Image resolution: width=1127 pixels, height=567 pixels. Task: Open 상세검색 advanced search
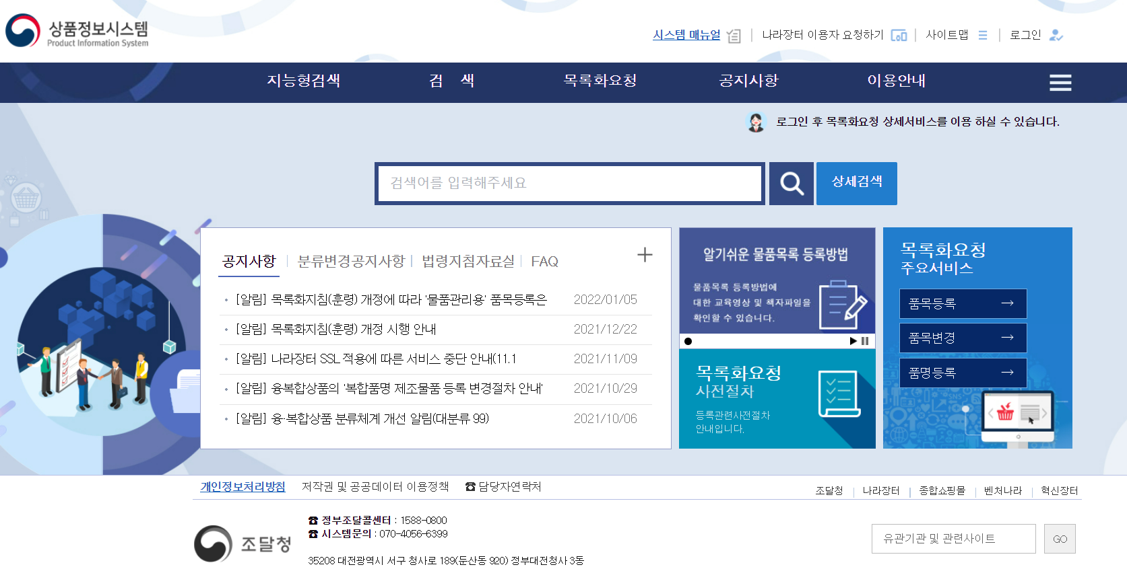coord(857,183)
